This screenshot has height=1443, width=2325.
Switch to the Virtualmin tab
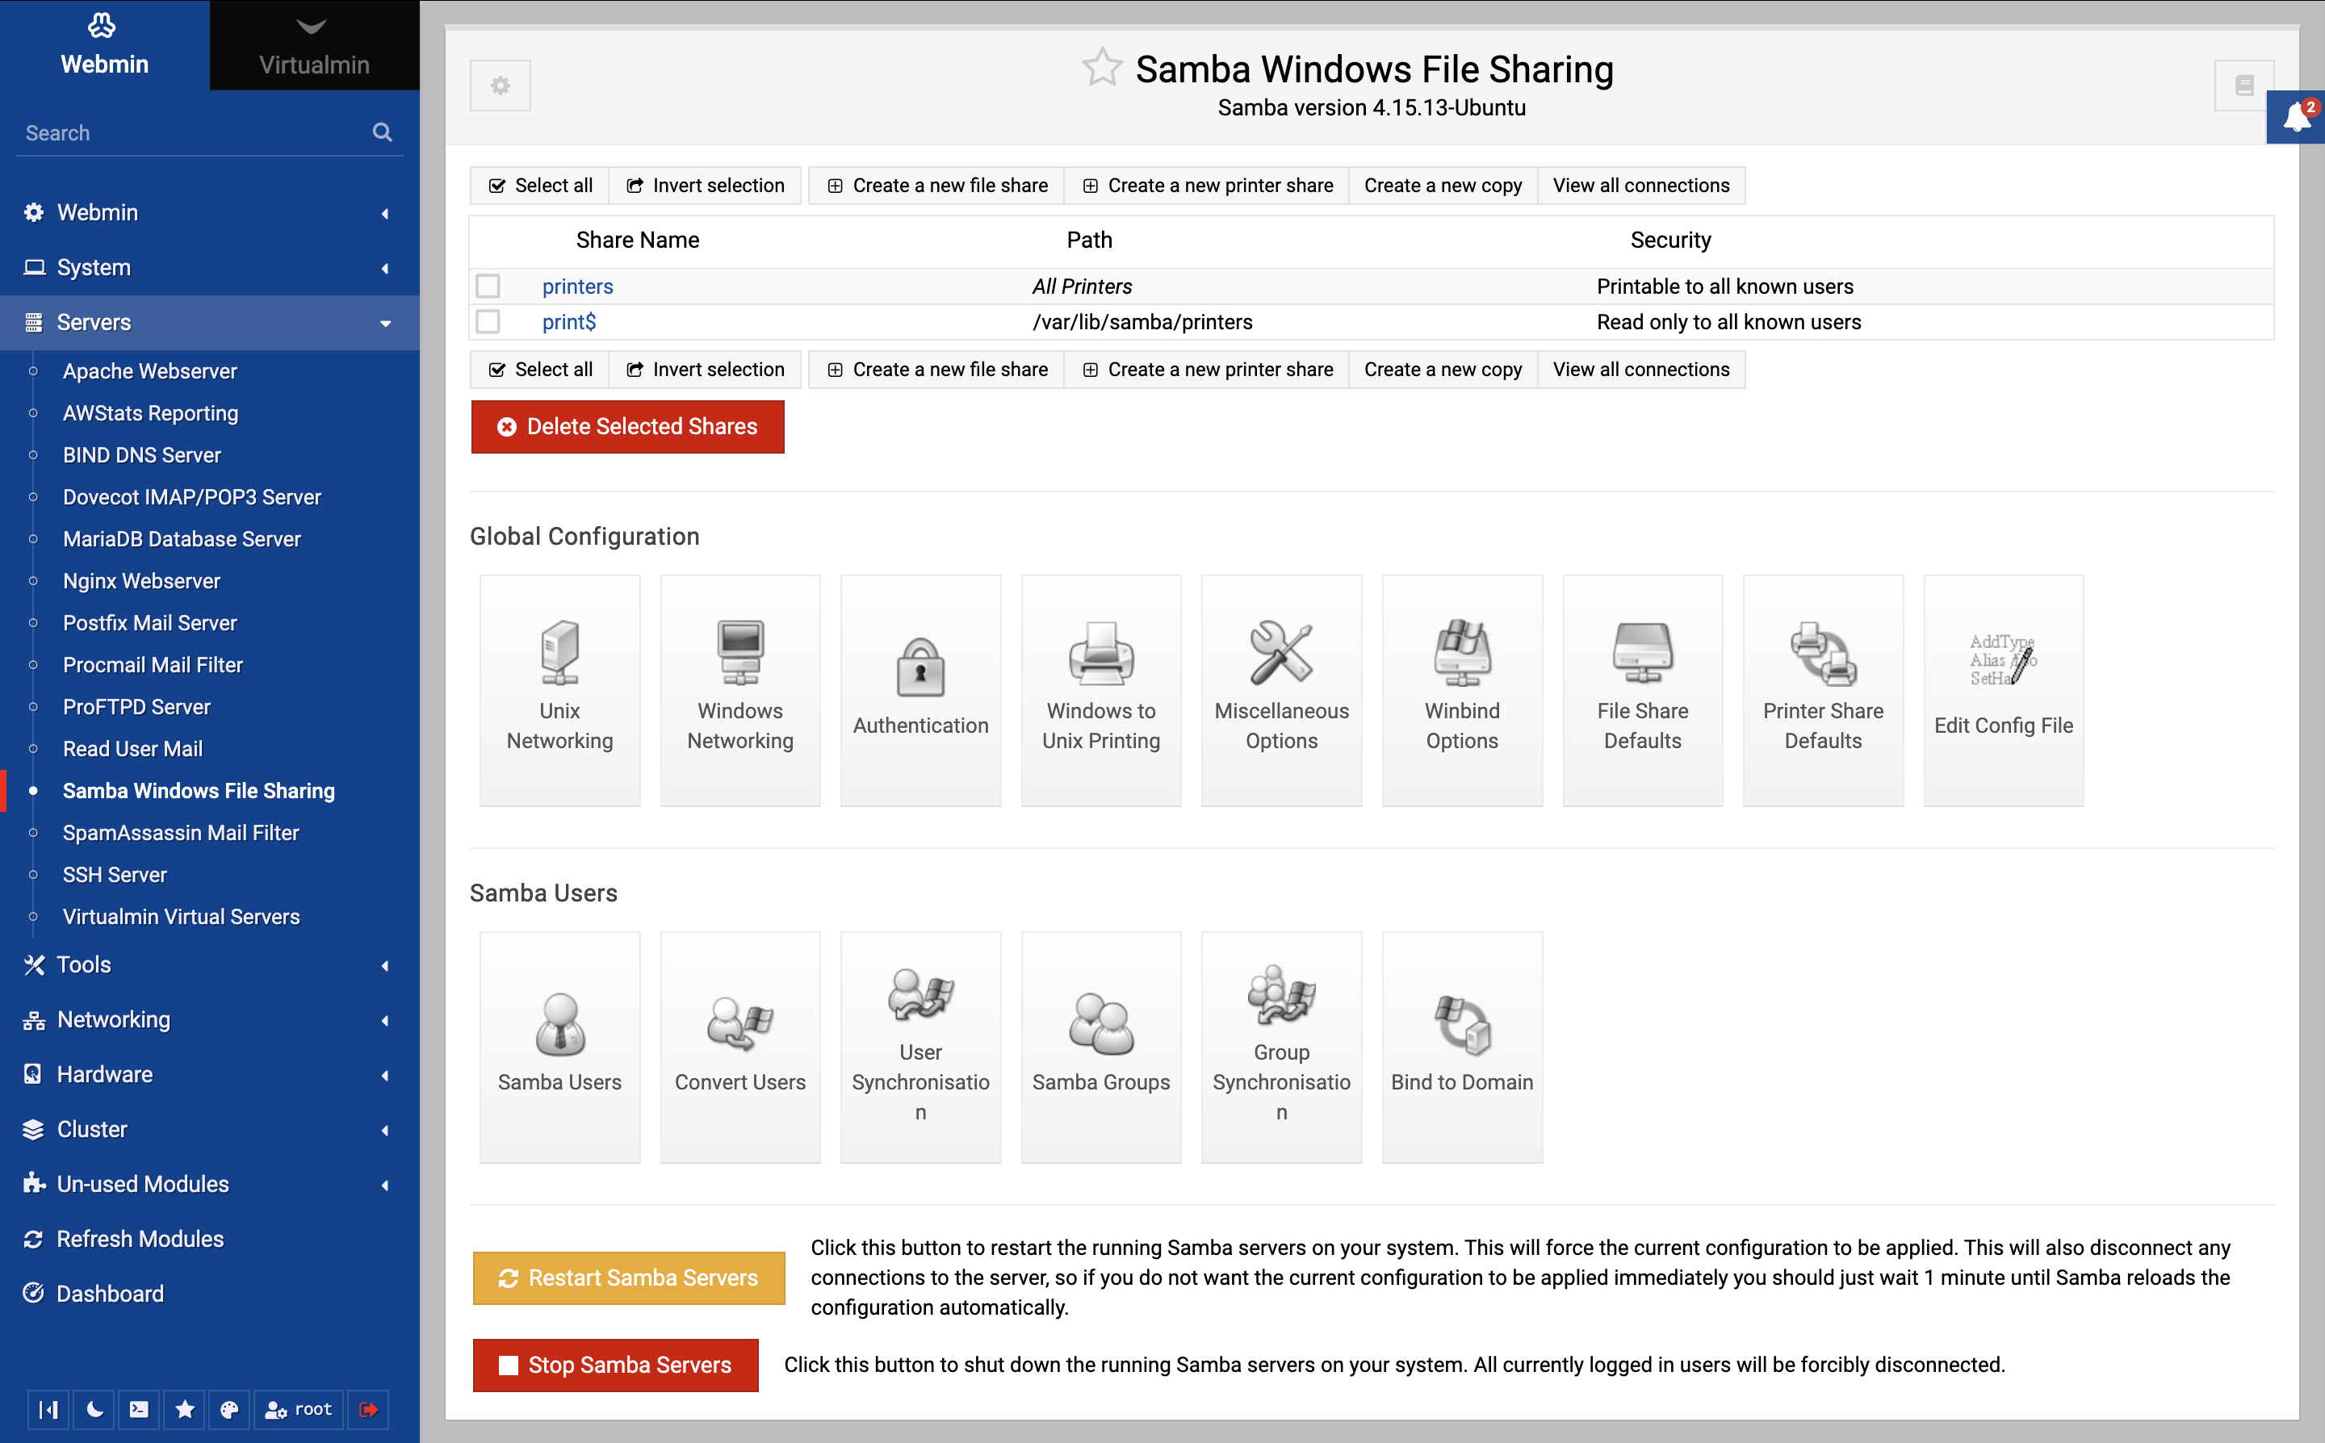coord(314,45)
